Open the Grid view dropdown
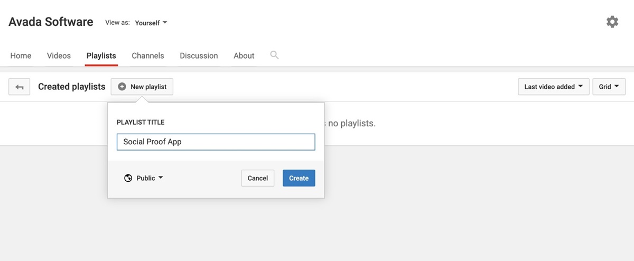The width and height of the screenshot is (634, 261). 609,87
